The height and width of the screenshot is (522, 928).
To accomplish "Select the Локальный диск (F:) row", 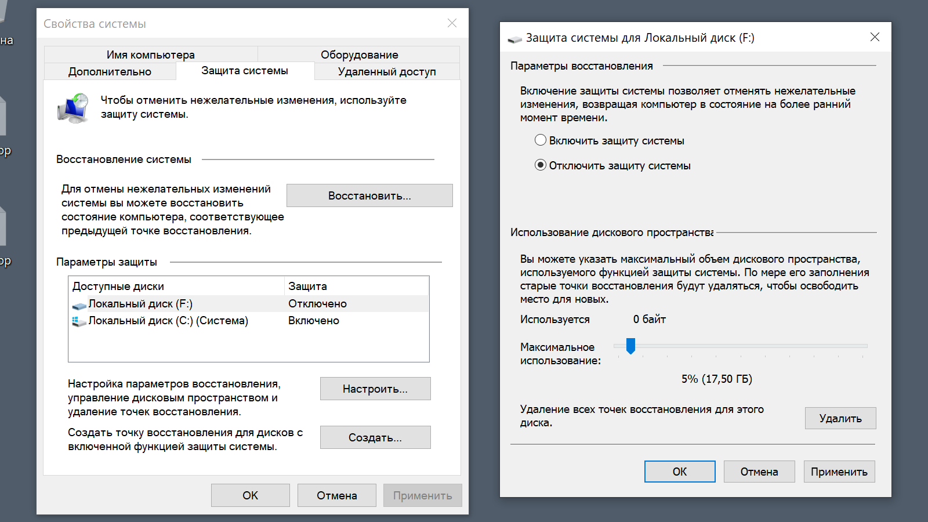I will [x=249, y=304].
